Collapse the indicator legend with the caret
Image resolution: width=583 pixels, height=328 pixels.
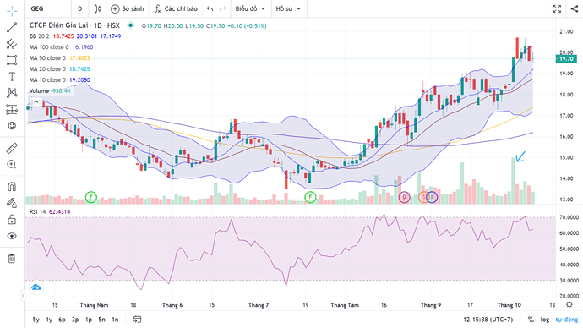[36, 101]
